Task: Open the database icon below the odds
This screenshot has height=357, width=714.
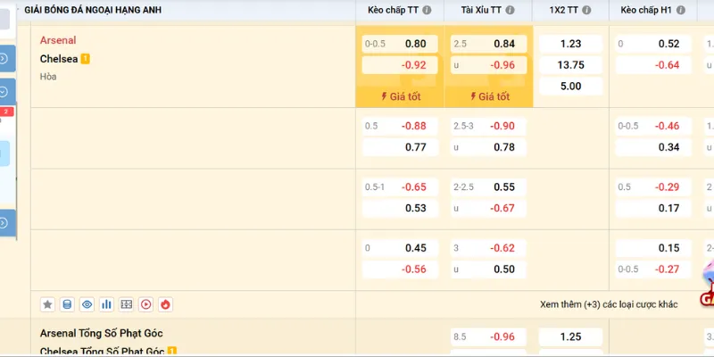Action: pyautogui.click(x=67, y=304)
